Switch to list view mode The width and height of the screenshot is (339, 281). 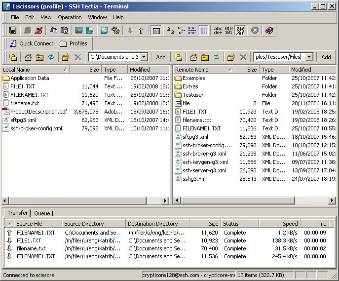[x=192, y=31]
